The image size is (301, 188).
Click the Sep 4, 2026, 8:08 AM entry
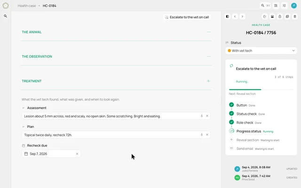pos(256,167)
